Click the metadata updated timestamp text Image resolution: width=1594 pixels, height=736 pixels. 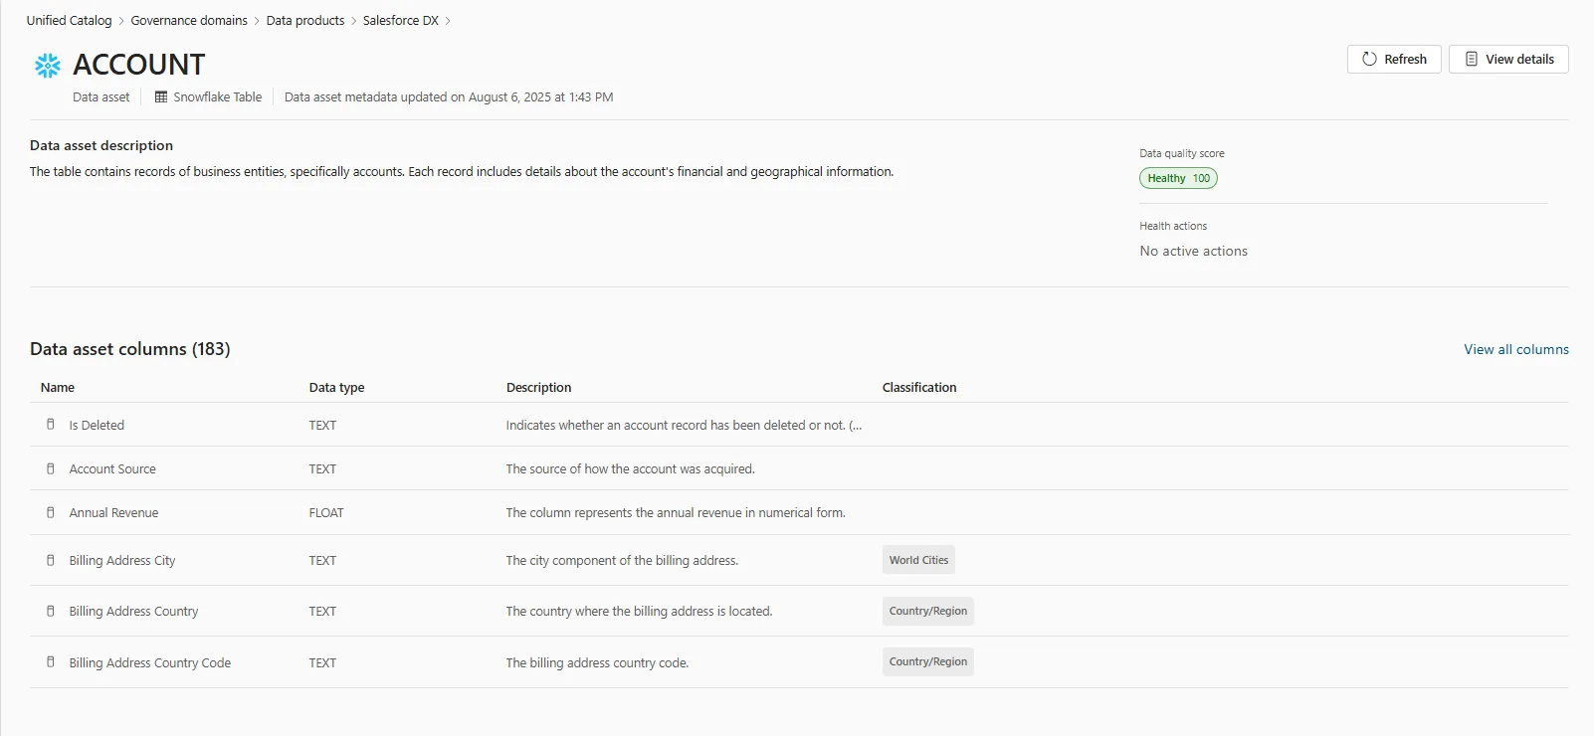449,97
